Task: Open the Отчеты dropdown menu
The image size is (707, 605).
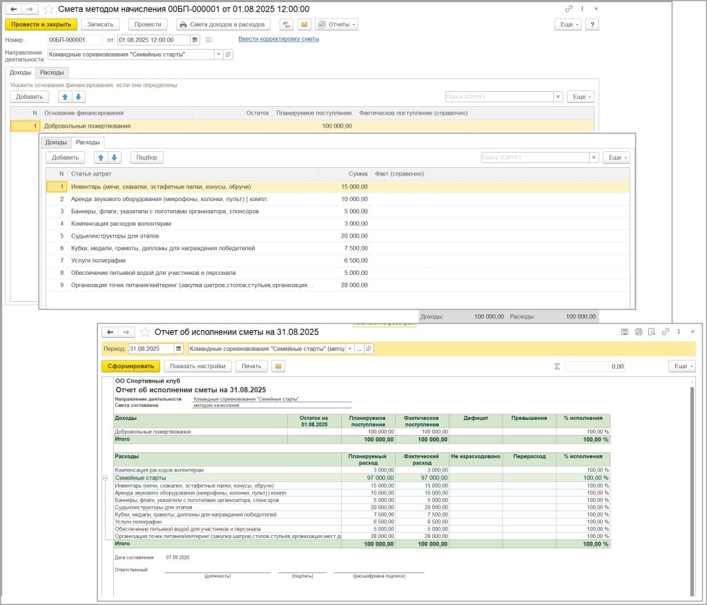Action: pyautogui.click(x=336, y=24)
